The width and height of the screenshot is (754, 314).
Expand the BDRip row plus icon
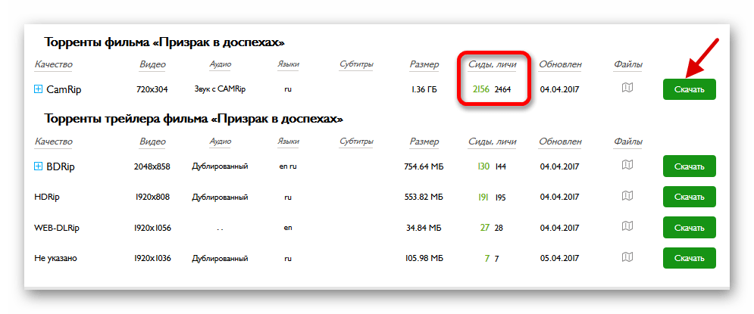(39, 166)
